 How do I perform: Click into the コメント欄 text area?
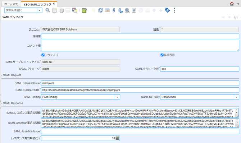pyautogui.click(x=140, y=46)
